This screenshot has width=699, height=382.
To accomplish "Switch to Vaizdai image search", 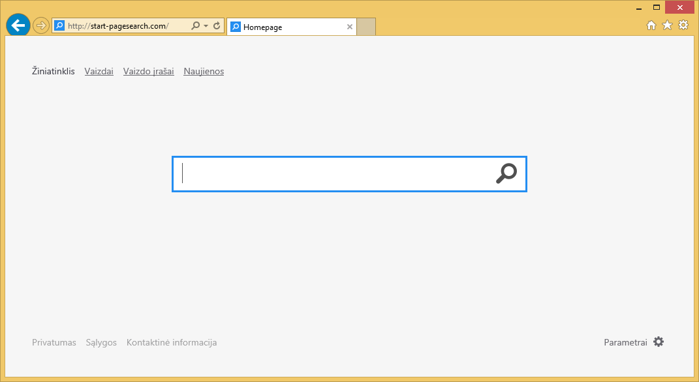I will click(99, 71).
